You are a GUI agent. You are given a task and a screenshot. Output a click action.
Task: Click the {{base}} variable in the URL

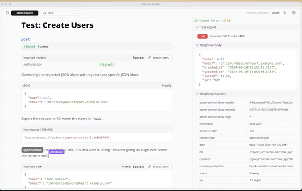[30, 46]
